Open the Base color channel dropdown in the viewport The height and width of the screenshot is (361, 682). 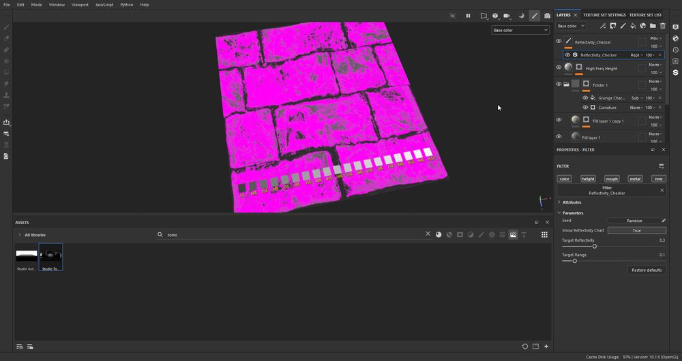pyautogui.click(x=520, y=30)
